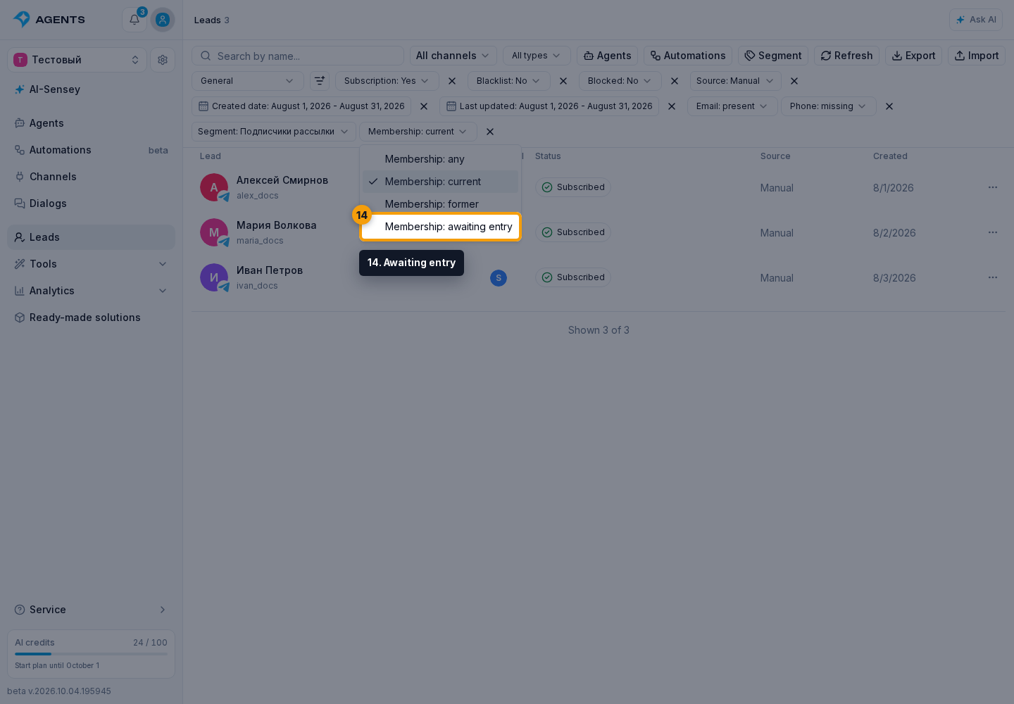The width and height of the screenshot is (1014, 704).
Task: Open row actions for Иван Петров
Action: 993,277
